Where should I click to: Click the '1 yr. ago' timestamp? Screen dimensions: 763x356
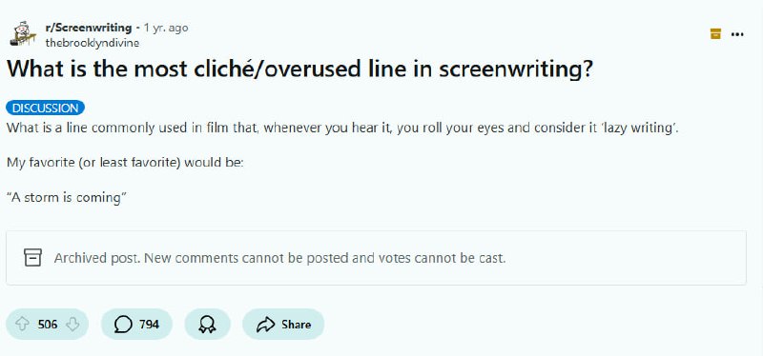coord(166,28)
